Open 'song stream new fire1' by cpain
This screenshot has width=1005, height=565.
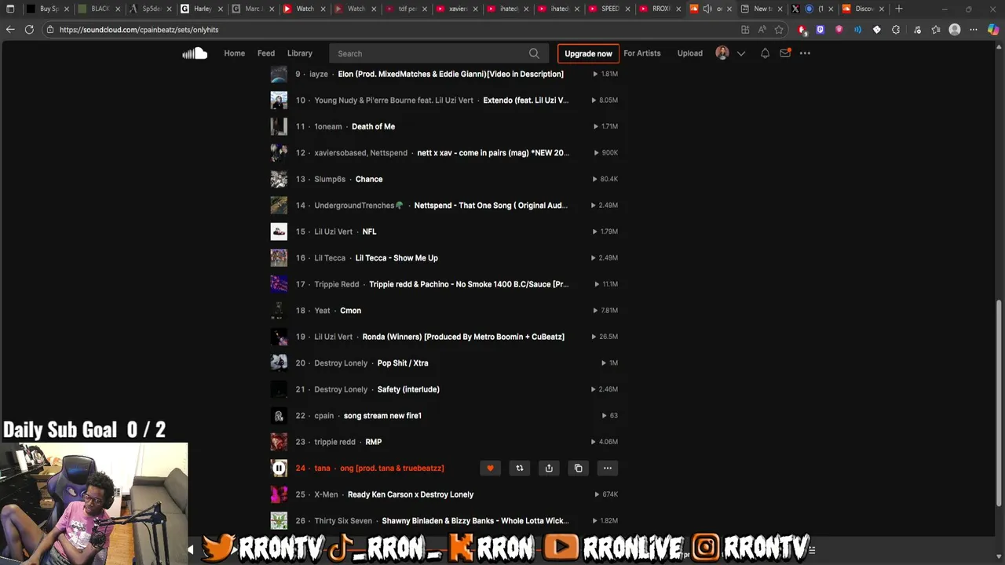click(382, 416)
